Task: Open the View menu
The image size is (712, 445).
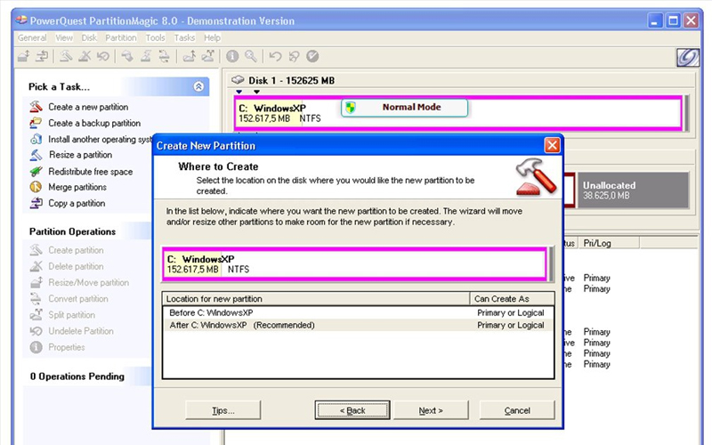Action: coord(64,37)
